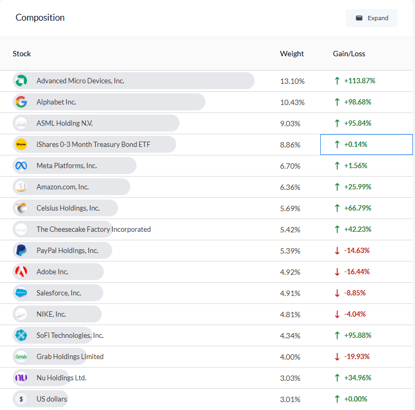Click the Adobe red logo icon
This screenshot has width=415, height=410.
tap(21, 272)
